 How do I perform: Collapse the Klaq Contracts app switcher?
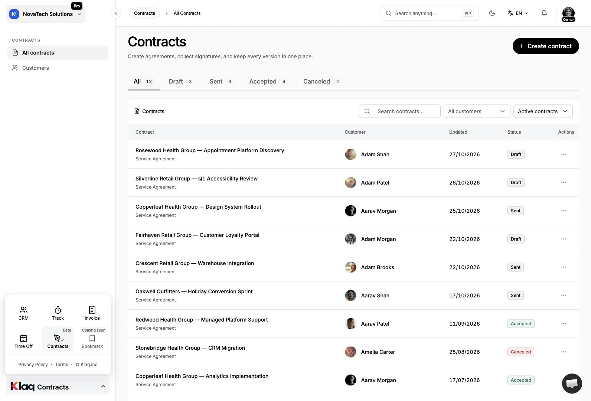pyautogui.click(x=58, y=387)
